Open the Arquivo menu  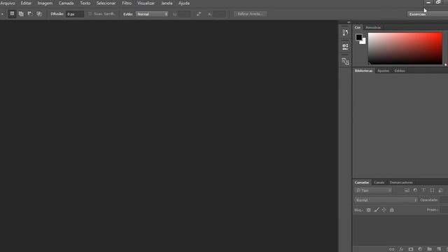(8, 3)
